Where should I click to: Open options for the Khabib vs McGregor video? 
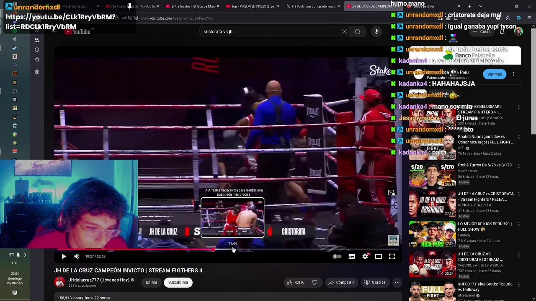[519, 138]
